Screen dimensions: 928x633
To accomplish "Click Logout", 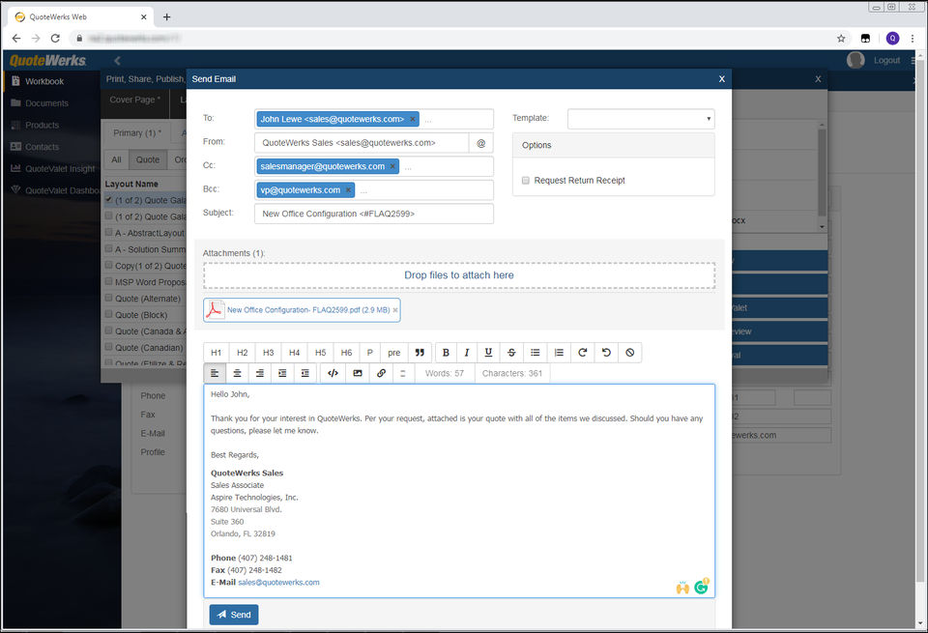I will click(886, 60).
